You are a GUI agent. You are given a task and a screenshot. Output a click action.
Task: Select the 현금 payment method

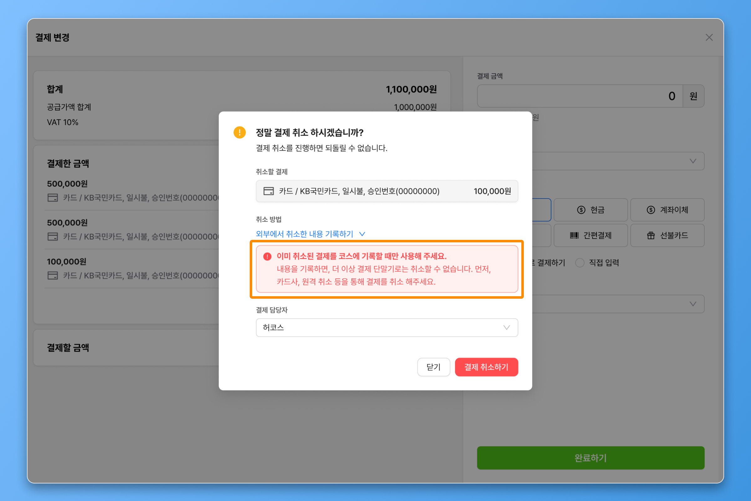(590, 210)
